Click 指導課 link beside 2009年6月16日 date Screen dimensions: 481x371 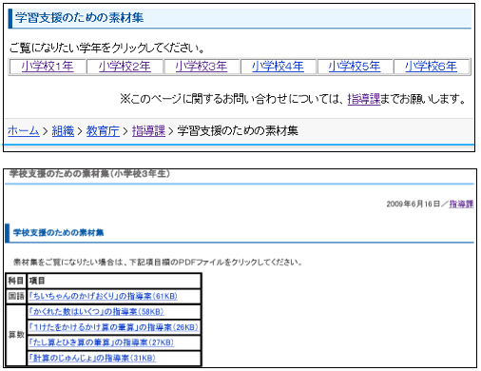pyautogui.click(x=461, y=204)
